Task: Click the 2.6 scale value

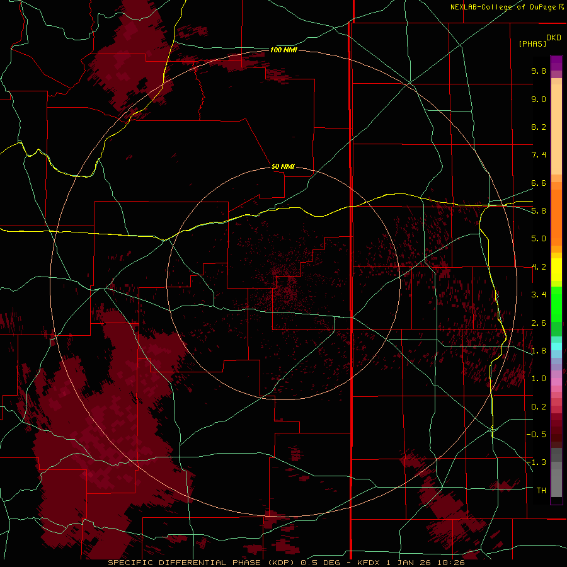Action: [539, 323]
